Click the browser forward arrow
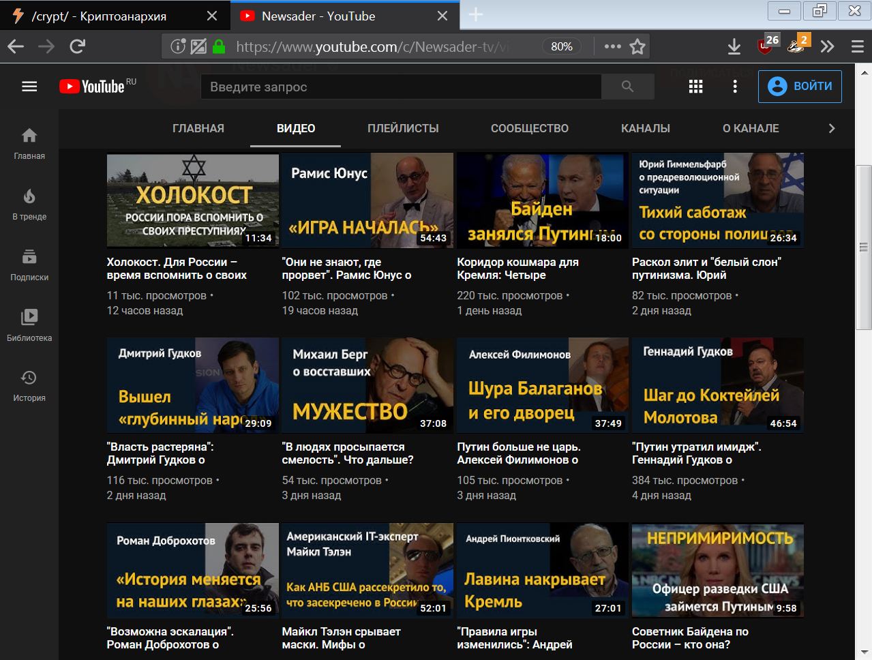The width and height of the screenshot is (872, 660). [46, 46]
